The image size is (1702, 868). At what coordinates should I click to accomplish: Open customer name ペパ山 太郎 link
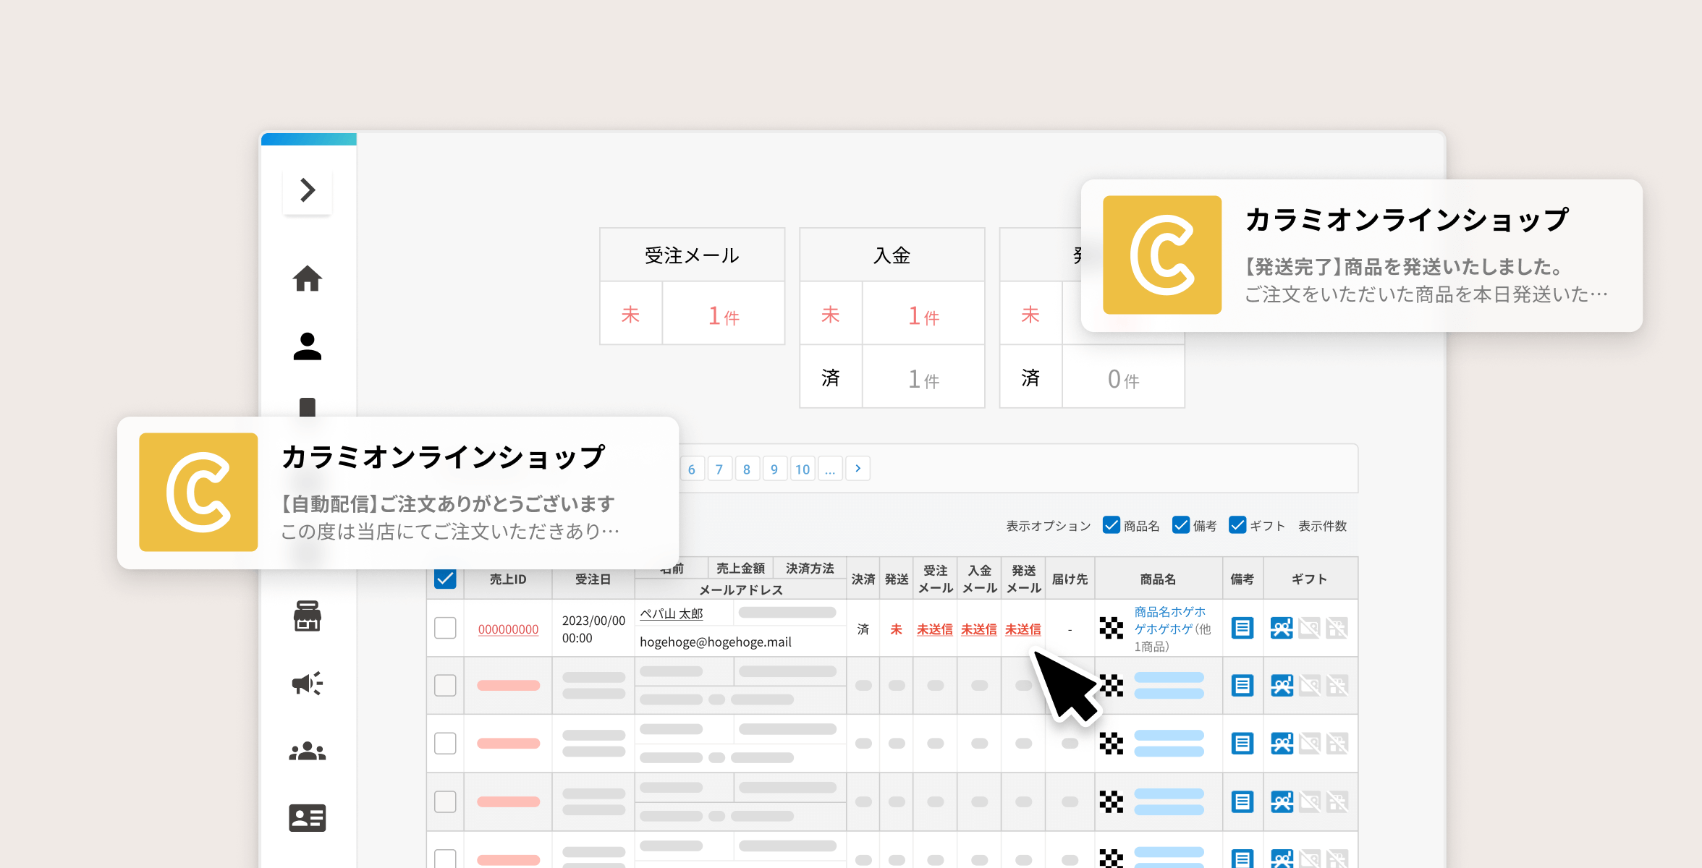pyautogui.click(x=672, y=613)
